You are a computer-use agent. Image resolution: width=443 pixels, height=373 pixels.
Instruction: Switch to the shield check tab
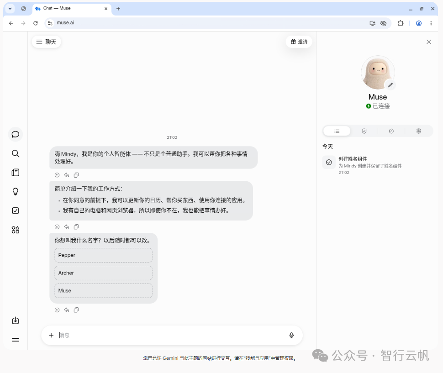pos(364,131)
